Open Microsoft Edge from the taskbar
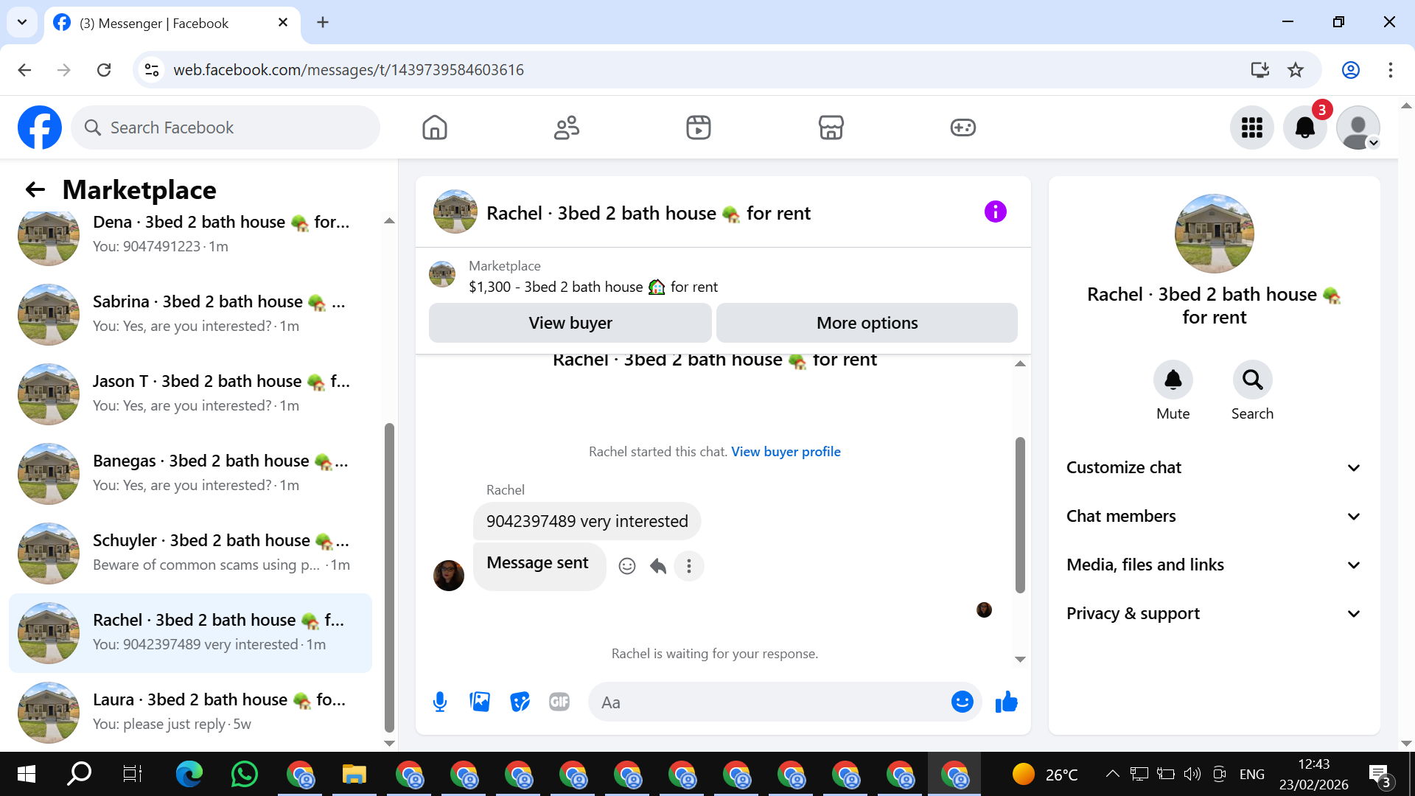The height and width of the screenshot is (796, 1415). (189, 774)
